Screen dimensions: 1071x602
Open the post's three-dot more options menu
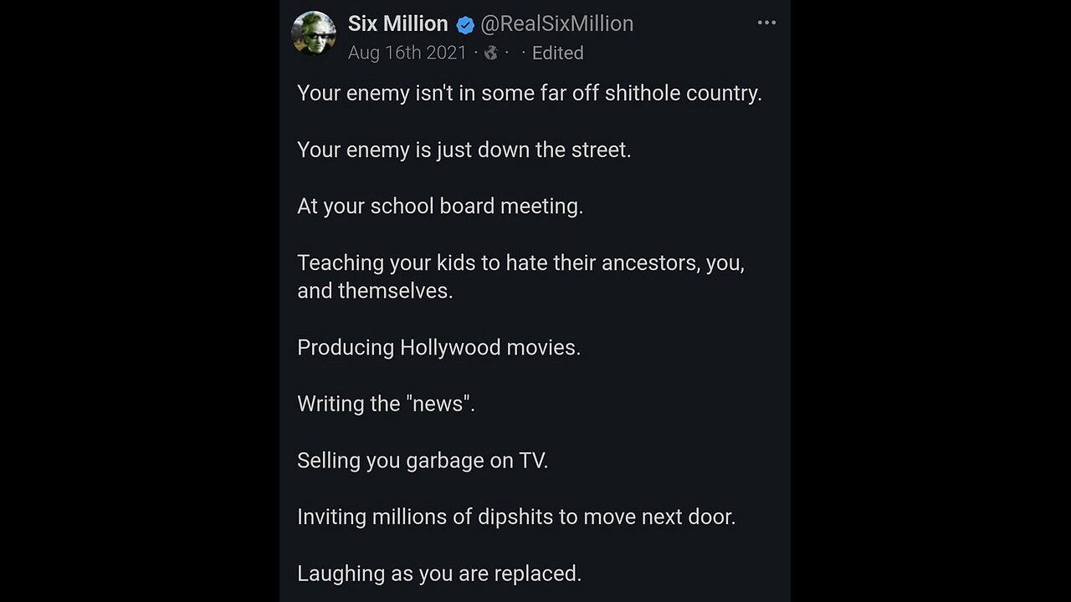coord(766,23)
